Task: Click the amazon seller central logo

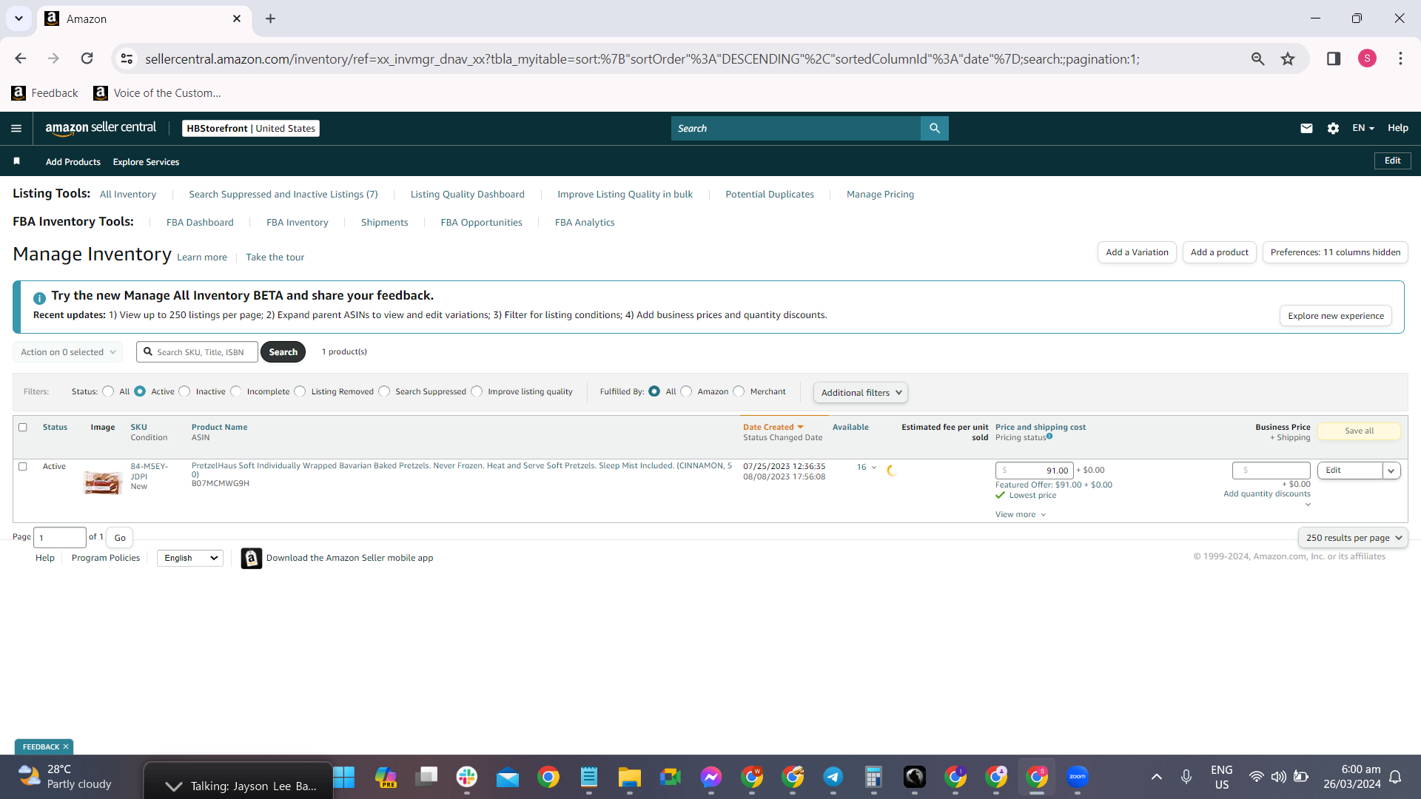Action: pyautogui.click(x=101, y=128)
